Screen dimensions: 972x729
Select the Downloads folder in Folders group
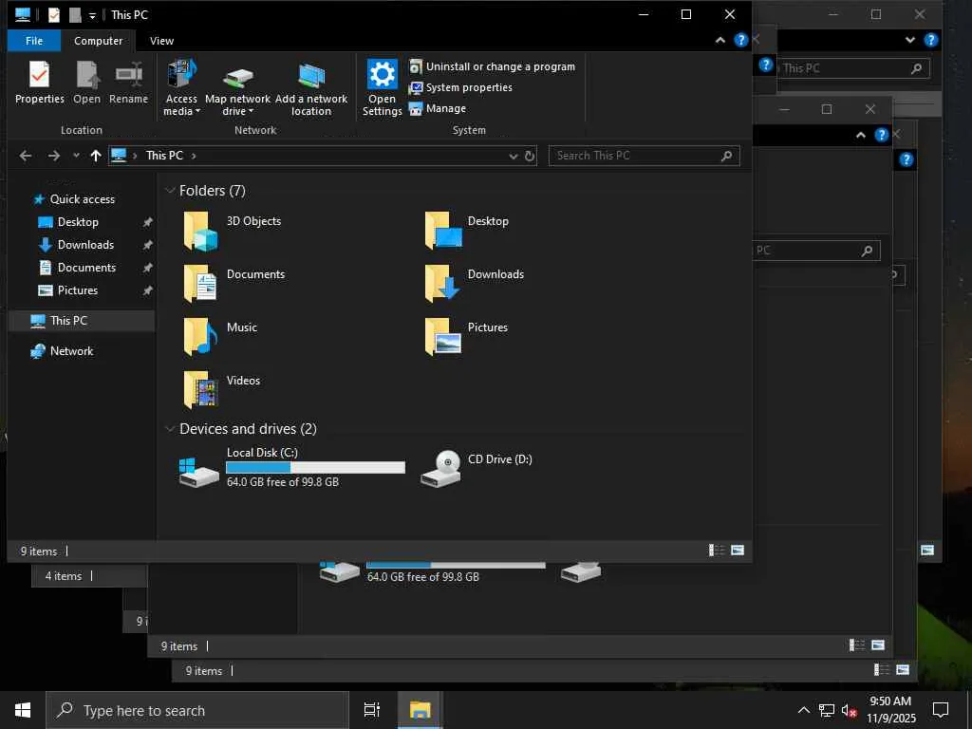[475, 284]
